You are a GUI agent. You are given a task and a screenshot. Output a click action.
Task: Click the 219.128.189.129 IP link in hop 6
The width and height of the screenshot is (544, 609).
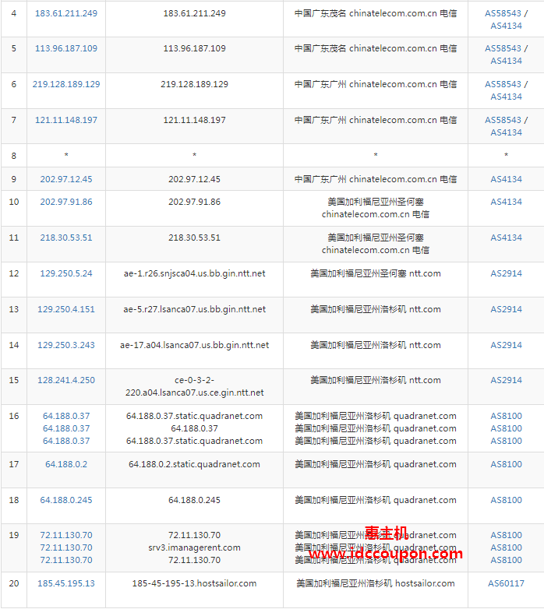click(x=66, y=84)
